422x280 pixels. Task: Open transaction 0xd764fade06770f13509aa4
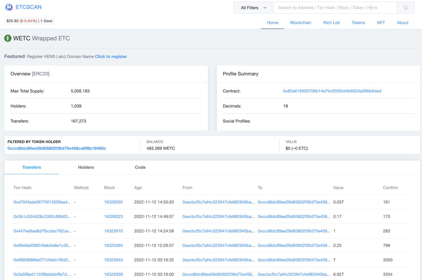coord(42,202)
